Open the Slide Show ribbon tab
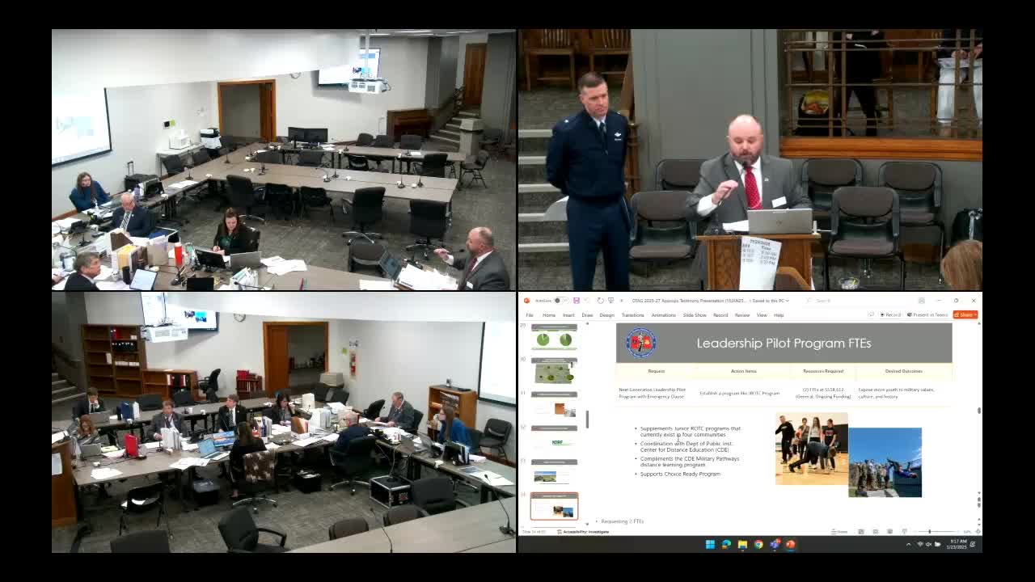 point(695,315)
